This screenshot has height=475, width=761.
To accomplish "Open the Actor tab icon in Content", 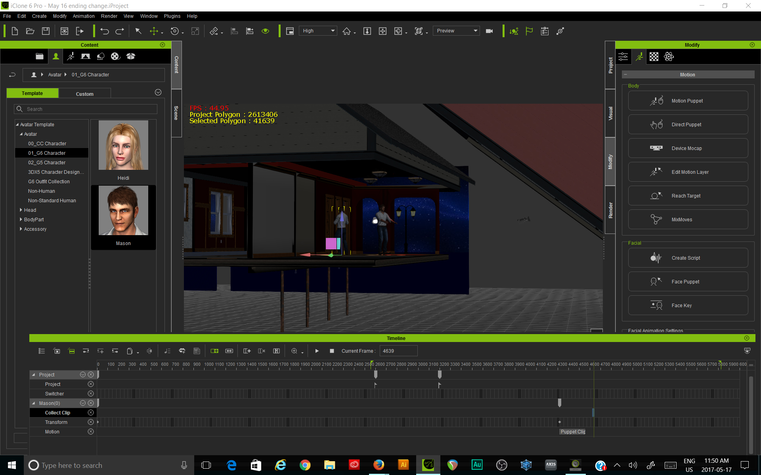I will 56,56.
